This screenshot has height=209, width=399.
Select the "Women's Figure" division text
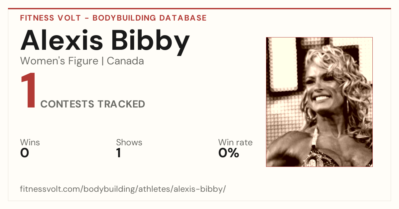59,61
